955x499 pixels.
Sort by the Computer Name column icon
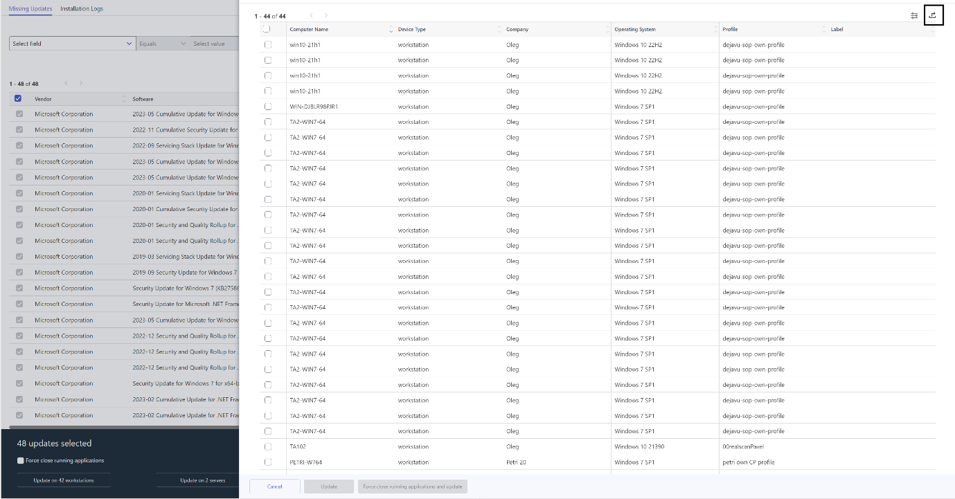click(391, 30)
